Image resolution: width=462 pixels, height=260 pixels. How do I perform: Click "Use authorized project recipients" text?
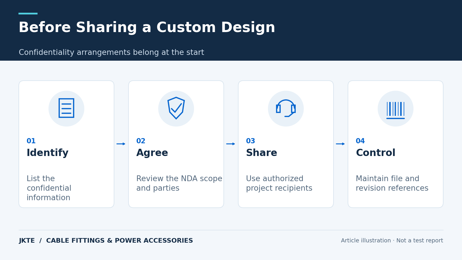(279, 183)
